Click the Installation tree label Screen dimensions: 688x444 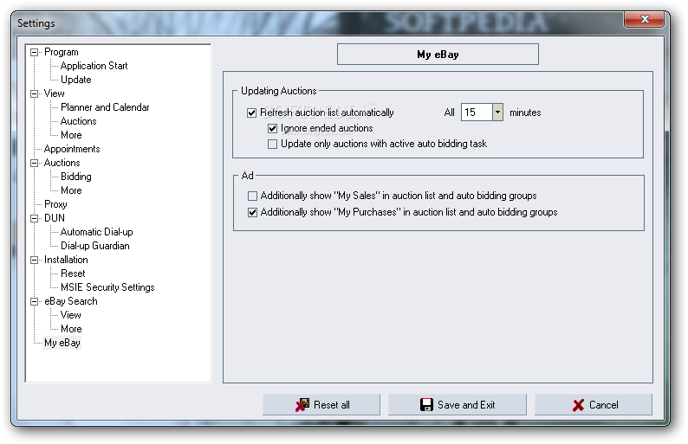pyautogui.click(x=66, y=260)
